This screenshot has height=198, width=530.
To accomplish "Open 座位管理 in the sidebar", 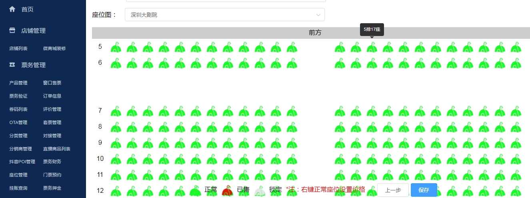I will click(18, 175).
